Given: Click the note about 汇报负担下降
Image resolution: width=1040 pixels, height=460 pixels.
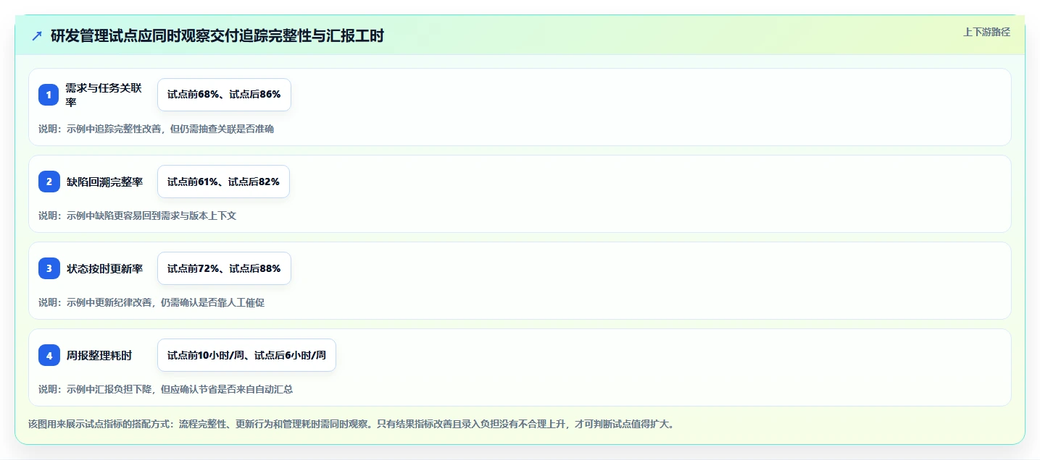Looking at the screenshot, I should (x=165, y=389).
